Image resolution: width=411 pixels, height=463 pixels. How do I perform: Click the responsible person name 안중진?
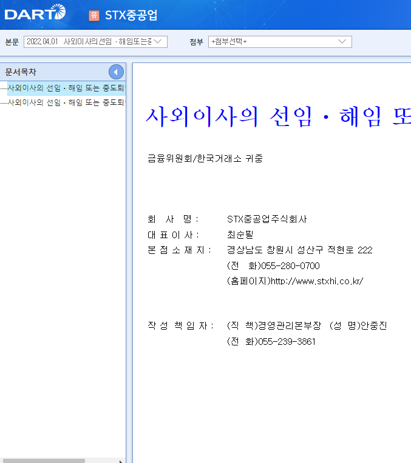tap(374, 325)
